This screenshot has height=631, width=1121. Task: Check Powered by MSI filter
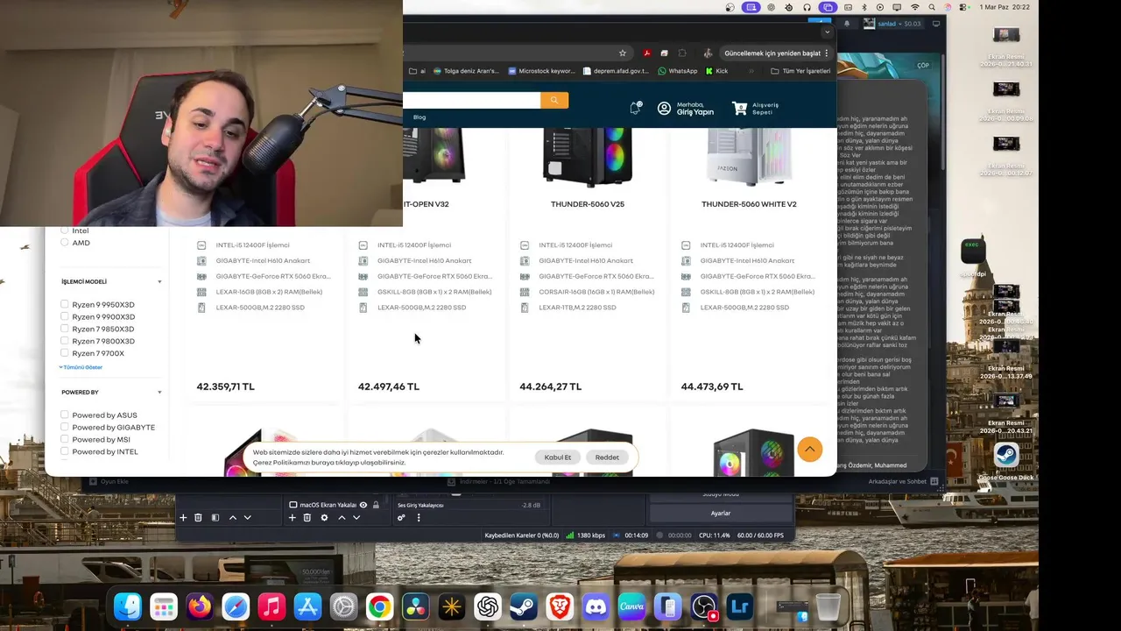coord(65,440)
